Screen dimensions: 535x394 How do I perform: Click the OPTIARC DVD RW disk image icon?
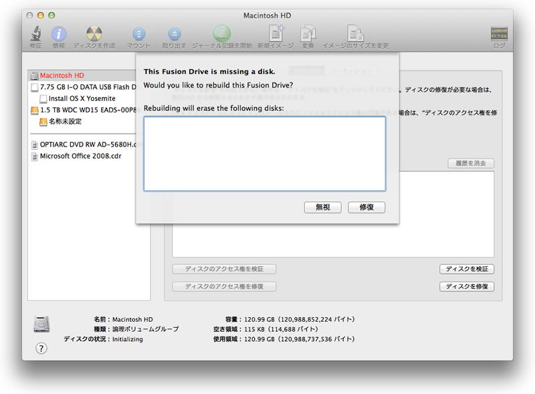[x=35, y=144]
